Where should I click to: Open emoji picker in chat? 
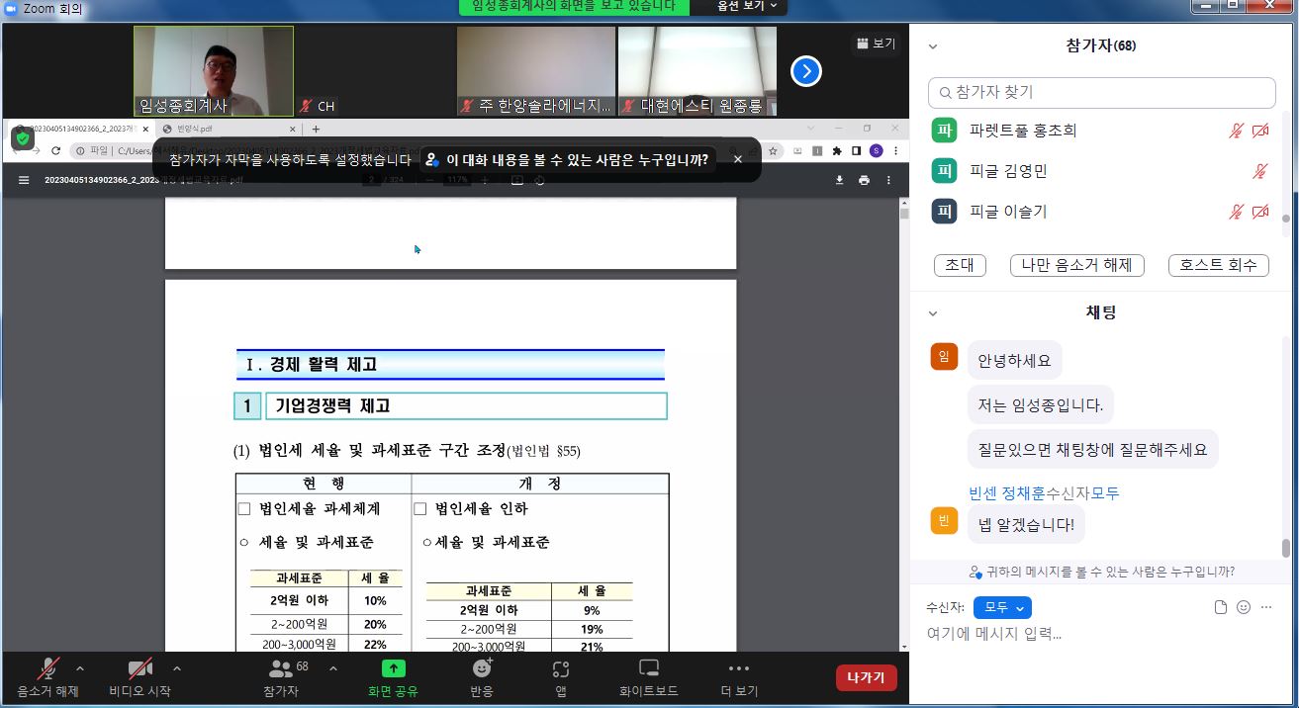pyautogui.click(x=1244, y=607)
